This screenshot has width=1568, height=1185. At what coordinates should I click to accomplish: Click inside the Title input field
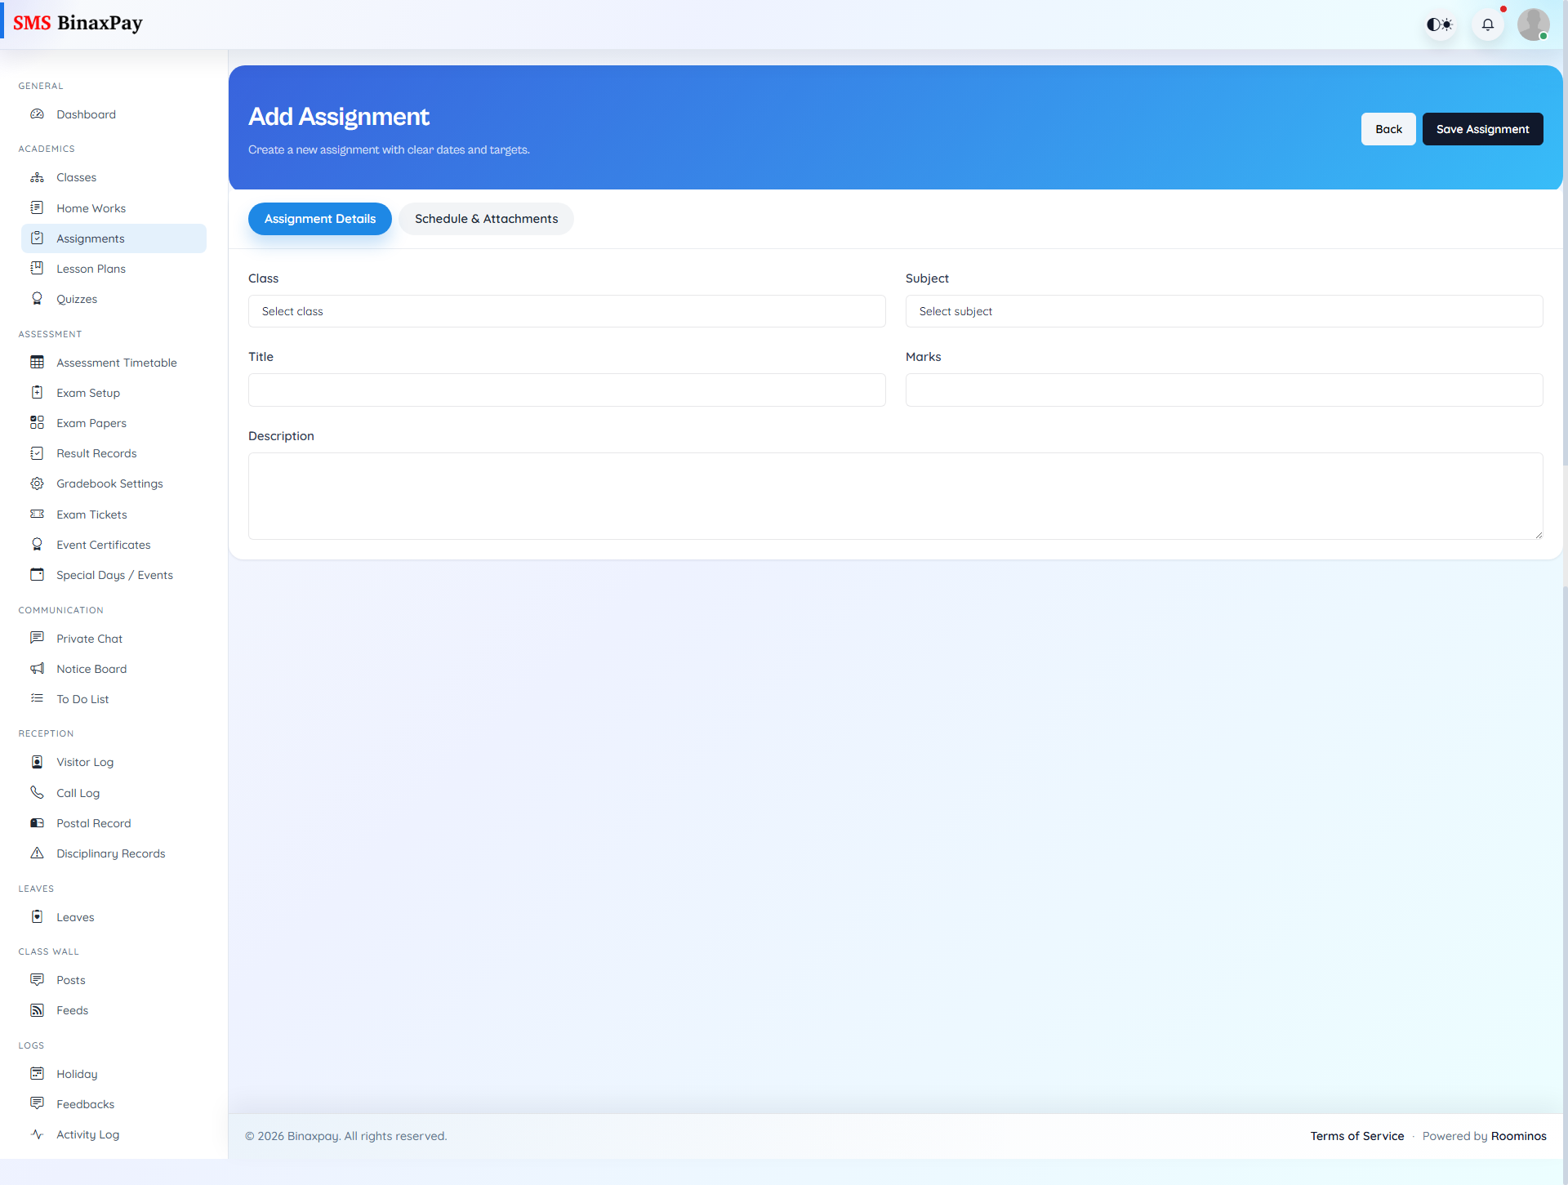click(x=567, y=390)
